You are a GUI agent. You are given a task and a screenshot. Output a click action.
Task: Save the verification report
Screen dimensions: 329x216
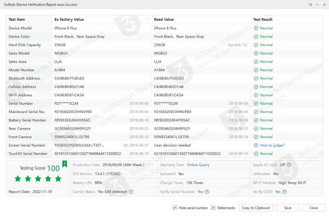pyautogui.click(x=288, y=208)
